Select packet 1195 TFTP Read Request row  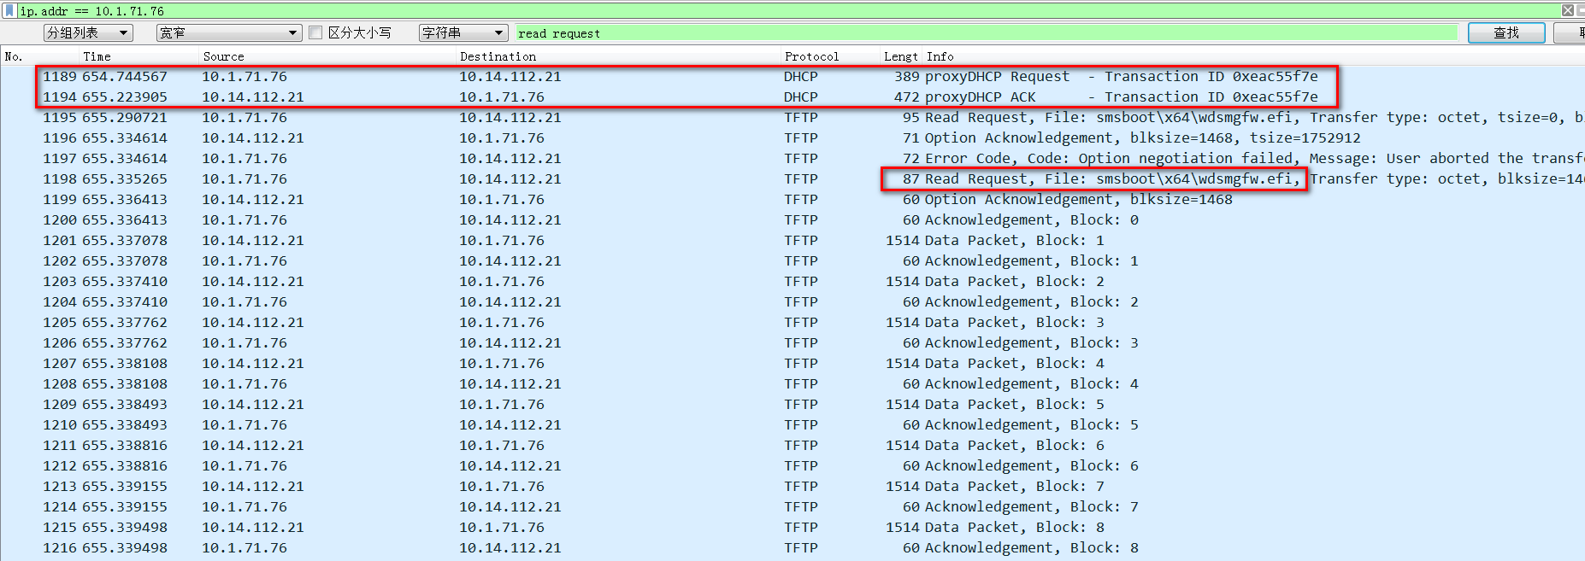[792, 117]
